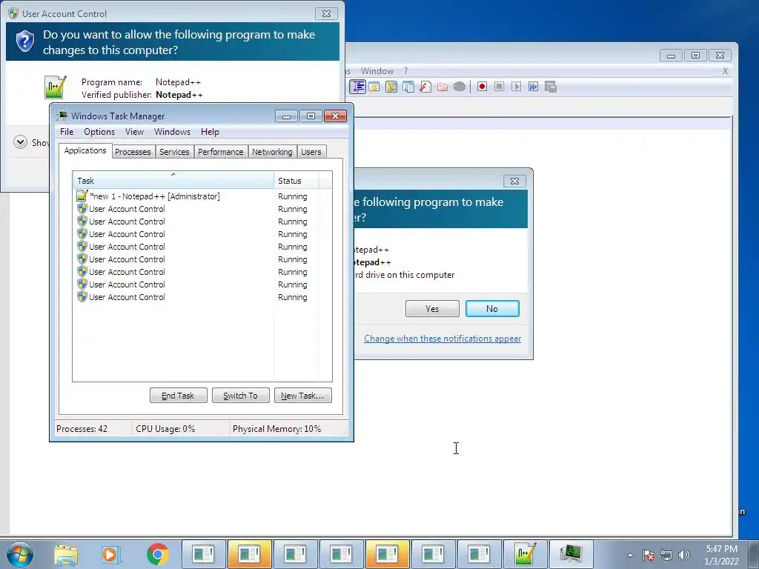Sort tasks by the Task column header

coord(173,181)
